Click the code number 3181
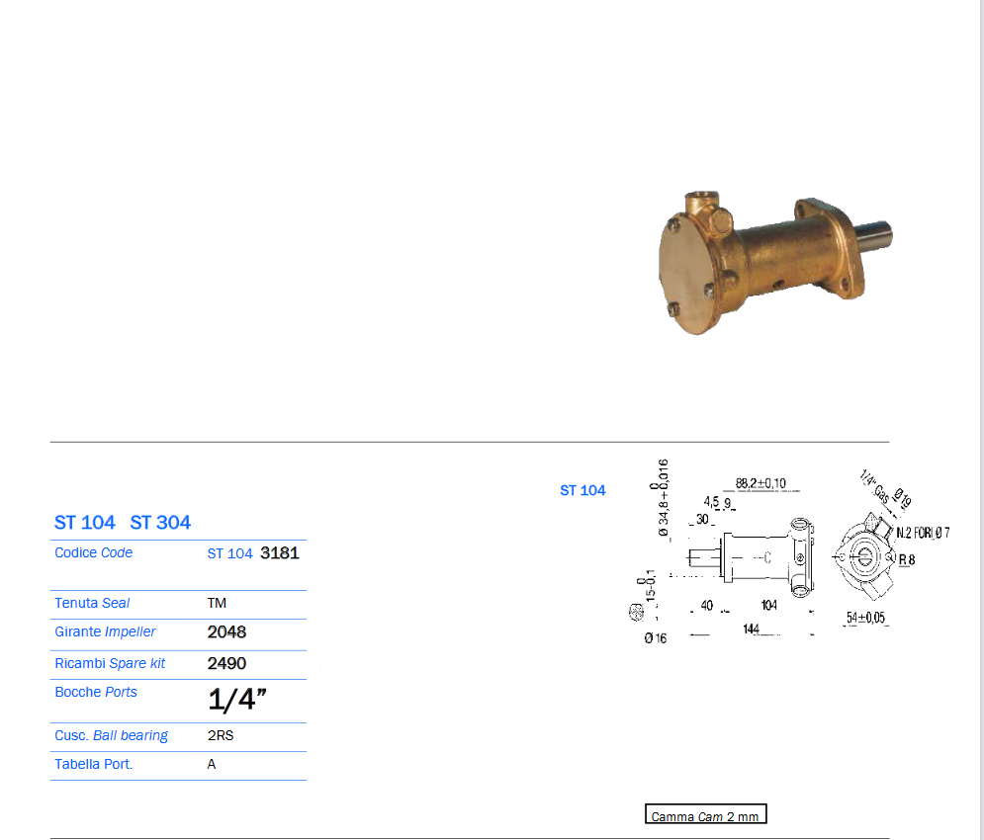The height and width of the screenshot is (840, 984). [x=279, y=553]
